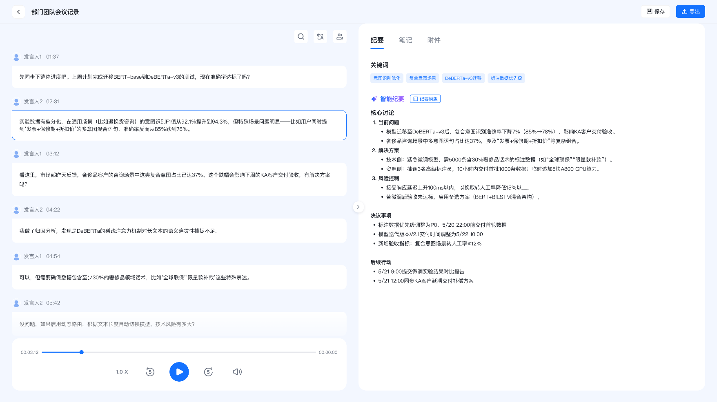Image resolution: width=717 pixels, height=402 pixels.
Task: Switch to the 附件 tab
Action: point(434,40)
